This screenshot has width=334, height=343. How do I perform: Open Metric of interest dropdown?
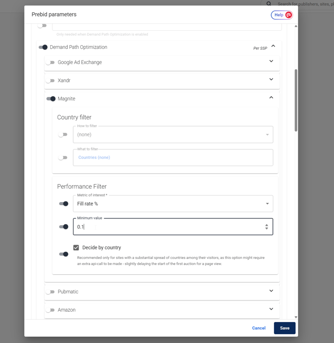click(x=173, y=204)
